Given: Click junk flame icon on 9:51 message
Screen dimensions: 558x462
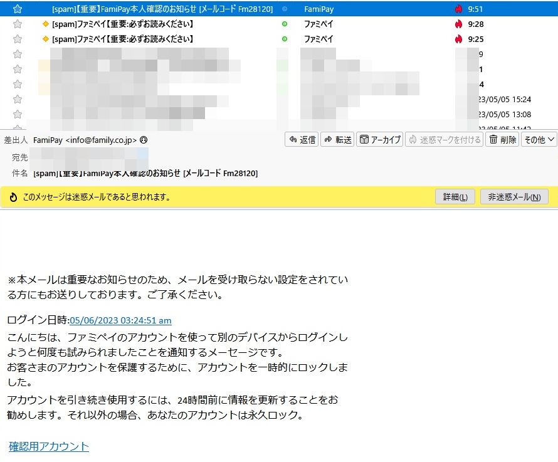Looking at the screenshot, I should coord(458,9).
